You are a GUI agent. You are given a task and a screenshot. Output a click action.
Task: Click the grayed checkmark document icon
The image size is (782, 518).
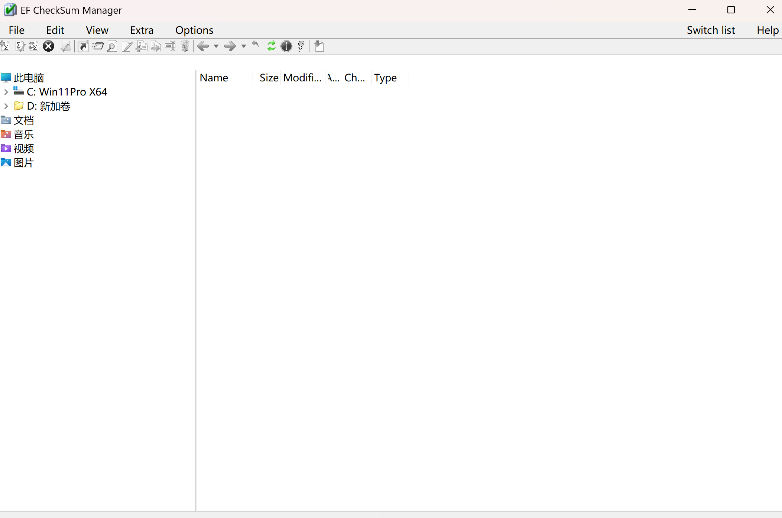coord(66,46)
